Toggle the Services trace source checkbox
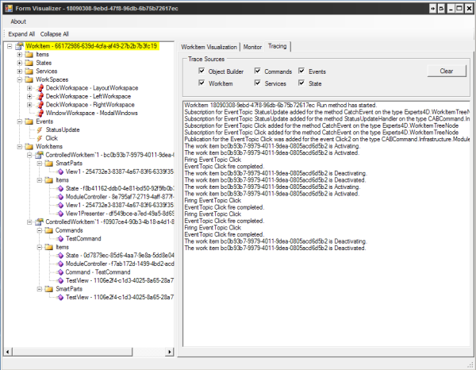 [257, 83]
